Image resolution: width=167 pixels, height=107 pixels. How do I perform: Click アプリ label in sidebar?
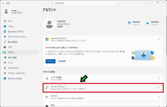(10, 47)
